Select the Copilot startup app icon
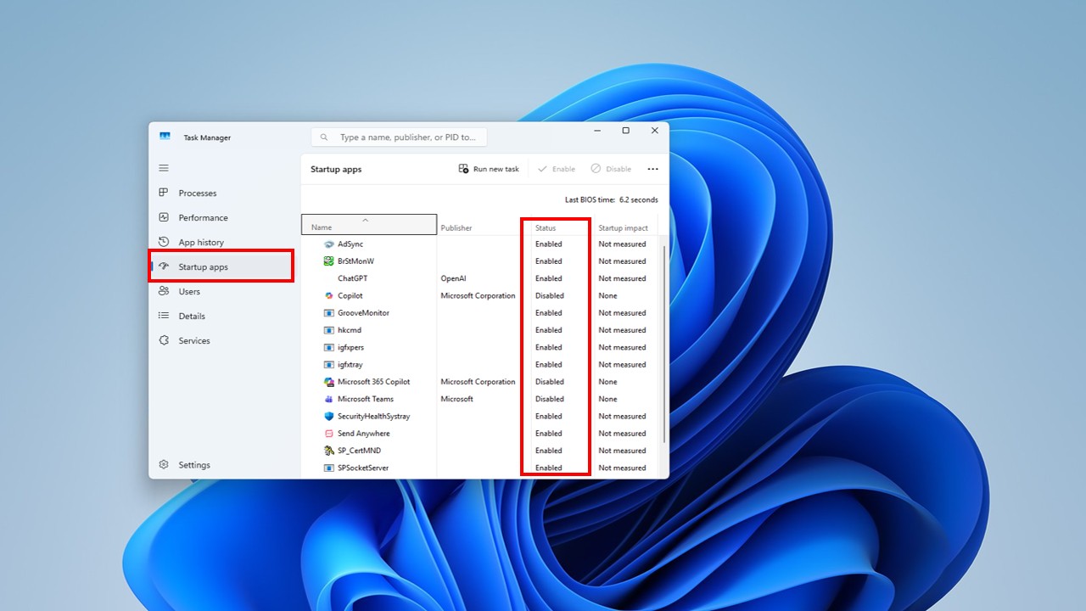The height and width of the screenshot is (611, 1086). [x=329, y=296]
